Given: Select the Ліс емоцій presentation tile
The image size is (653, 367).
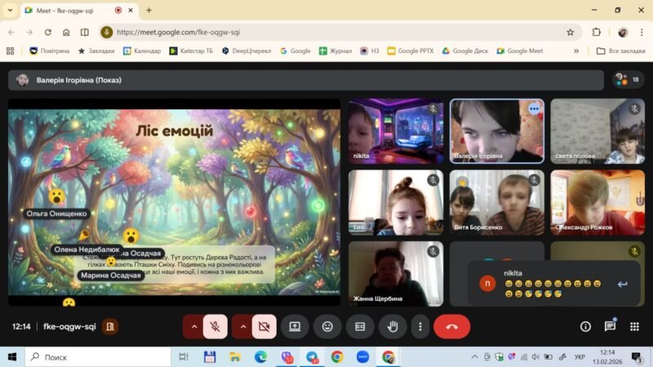Looking at the screenshot, I should 174,197.
